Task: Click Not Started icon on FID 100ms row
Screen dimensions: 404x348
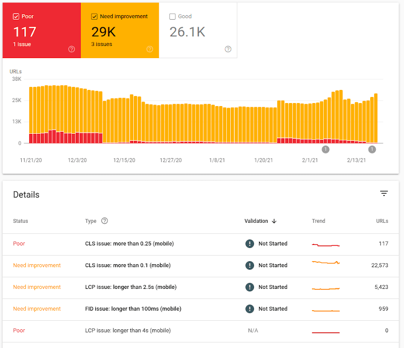Action: click(249, 309)
